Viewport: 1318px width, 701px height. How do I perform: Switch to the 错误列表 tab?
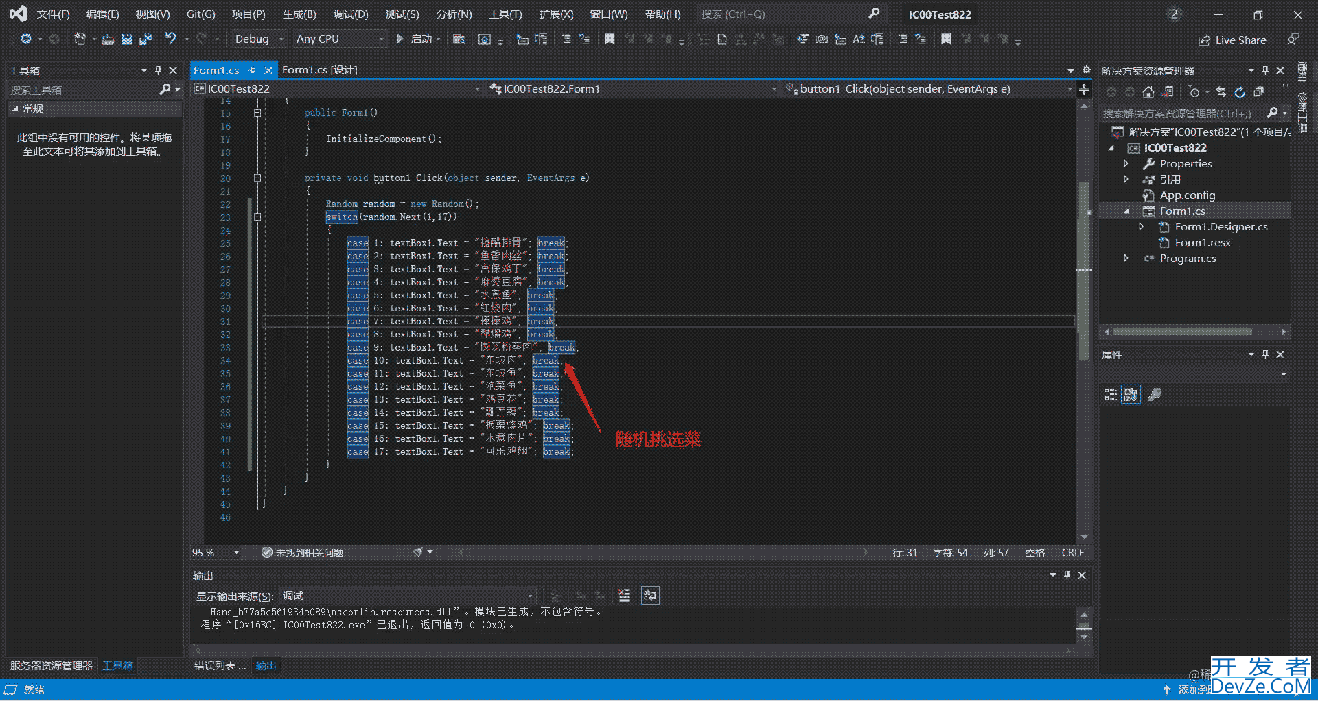219,665
